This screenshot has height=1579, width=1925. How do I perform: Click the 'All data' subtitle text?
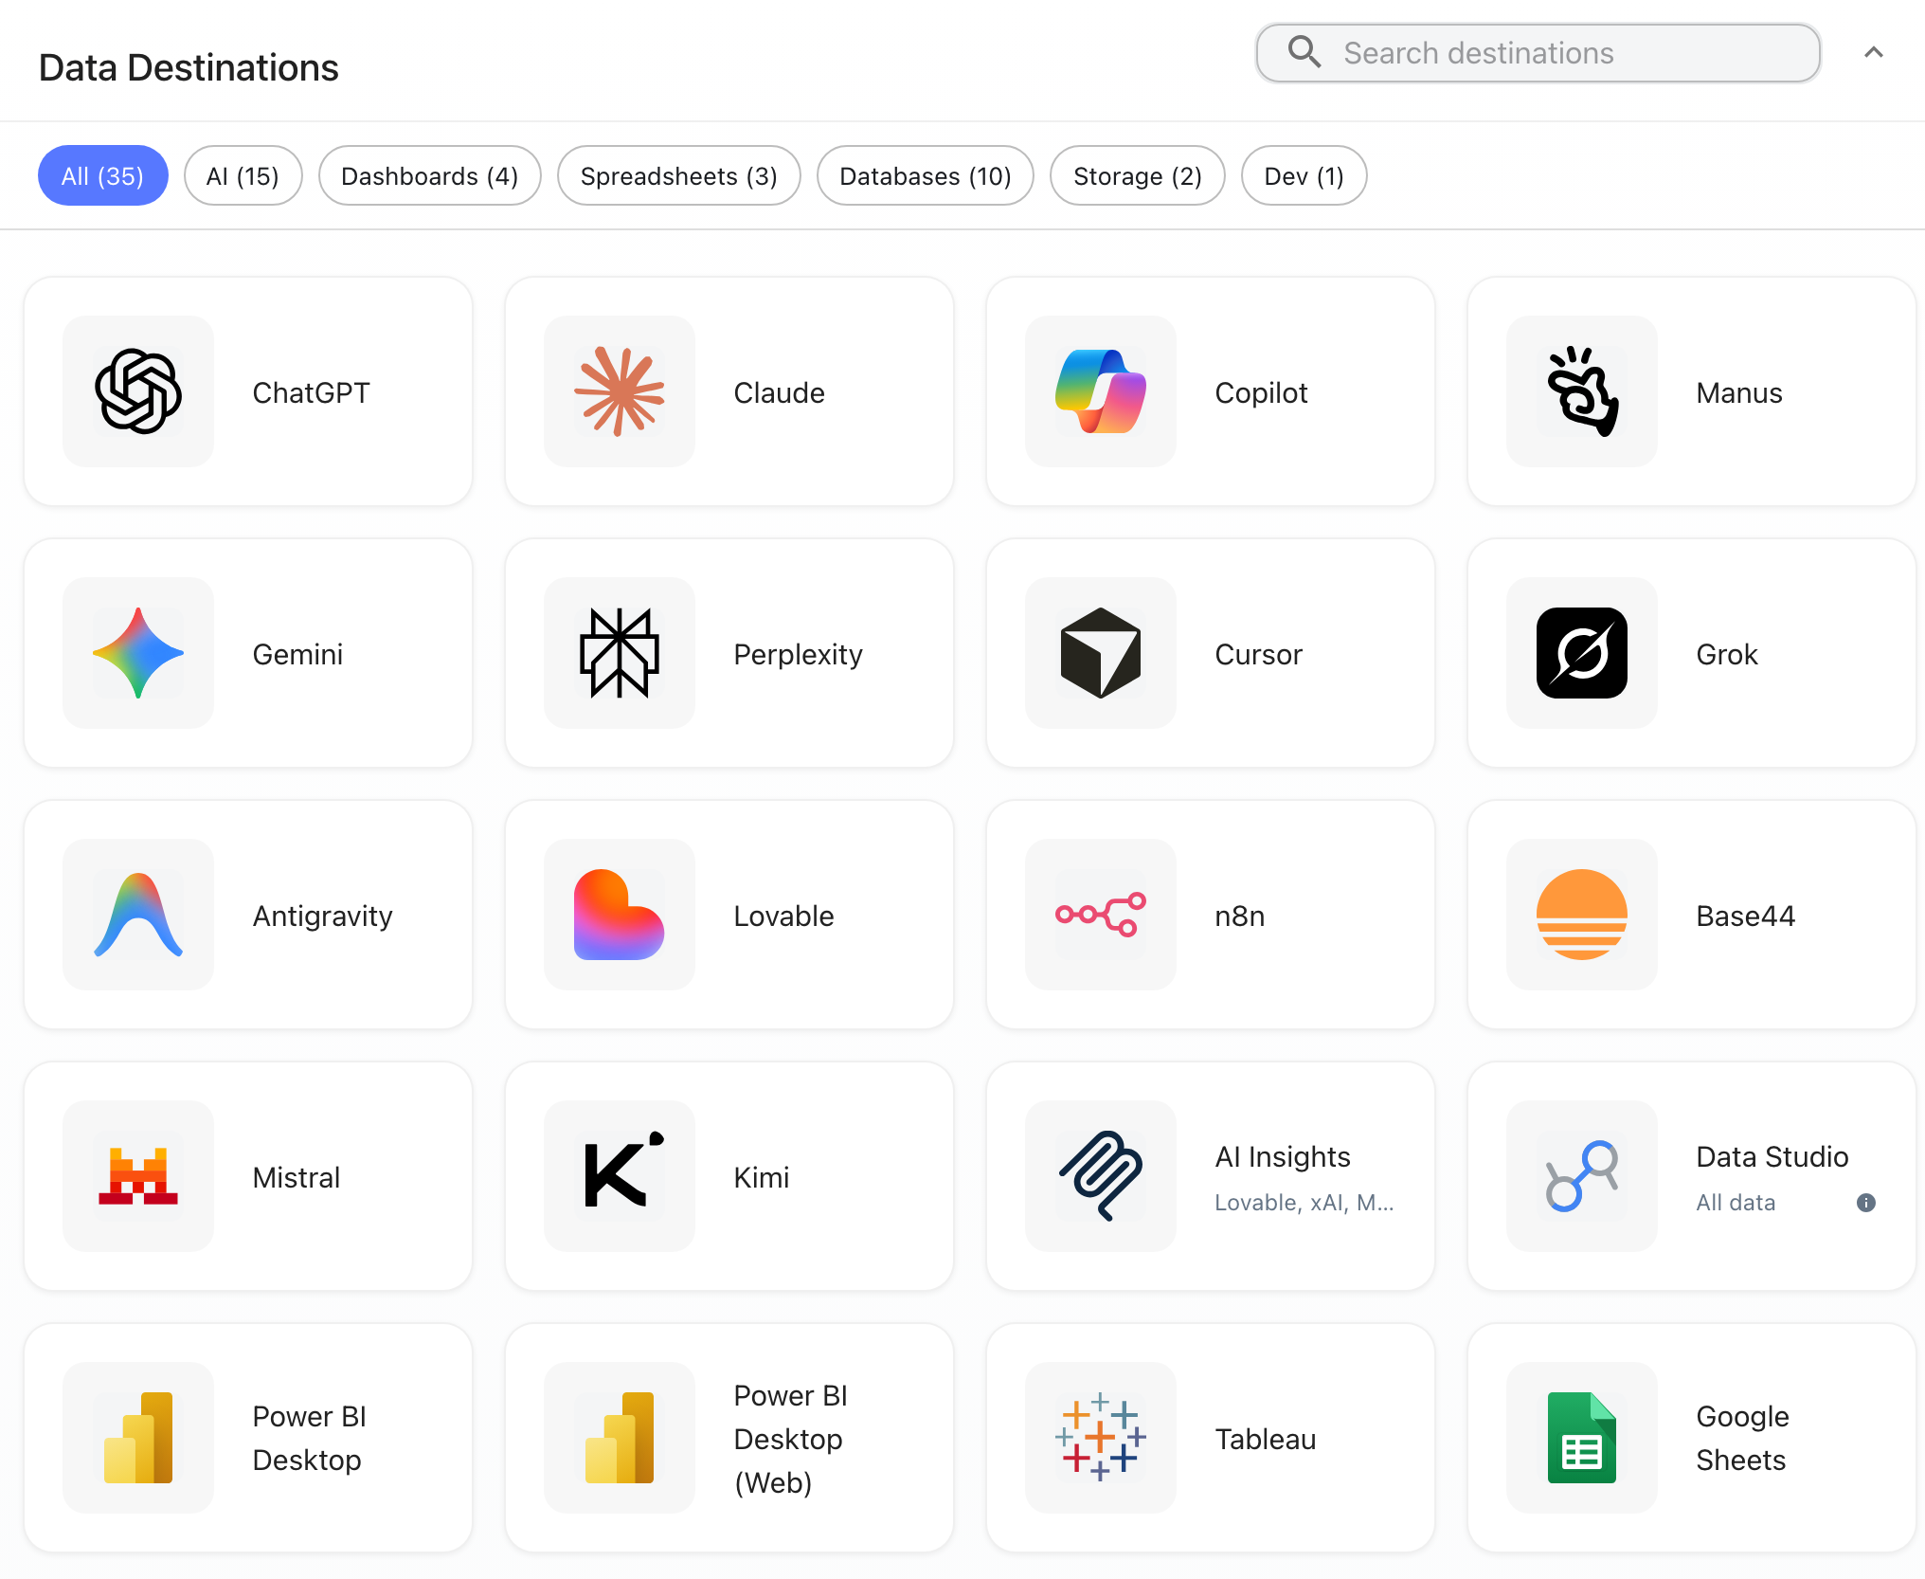tap(1736, 1203)
